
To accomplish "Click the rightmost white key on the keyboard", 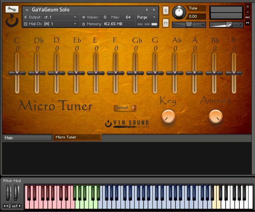I will tap(251, 205).
